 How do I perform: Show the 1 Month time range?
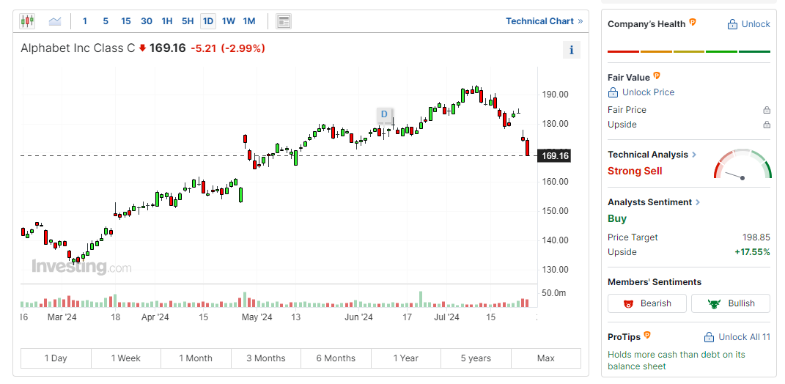(196, 358)
